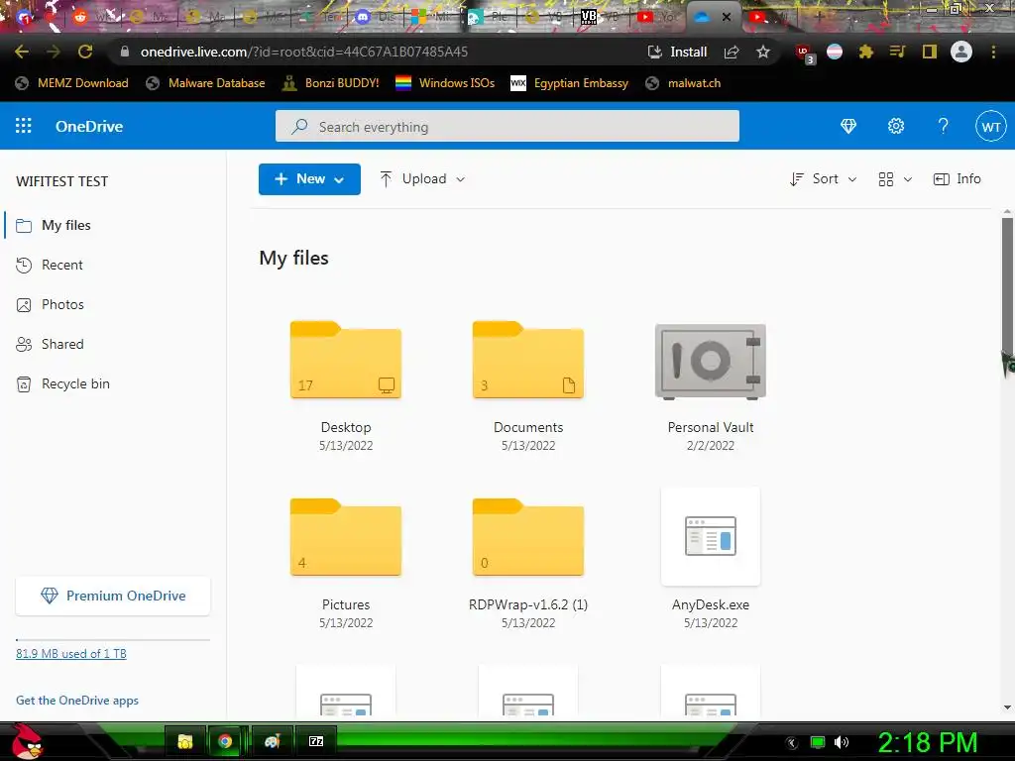This screenshot has width=1015, height=761.
Task: Open the WT account avatar
Action: coord(990,127)
